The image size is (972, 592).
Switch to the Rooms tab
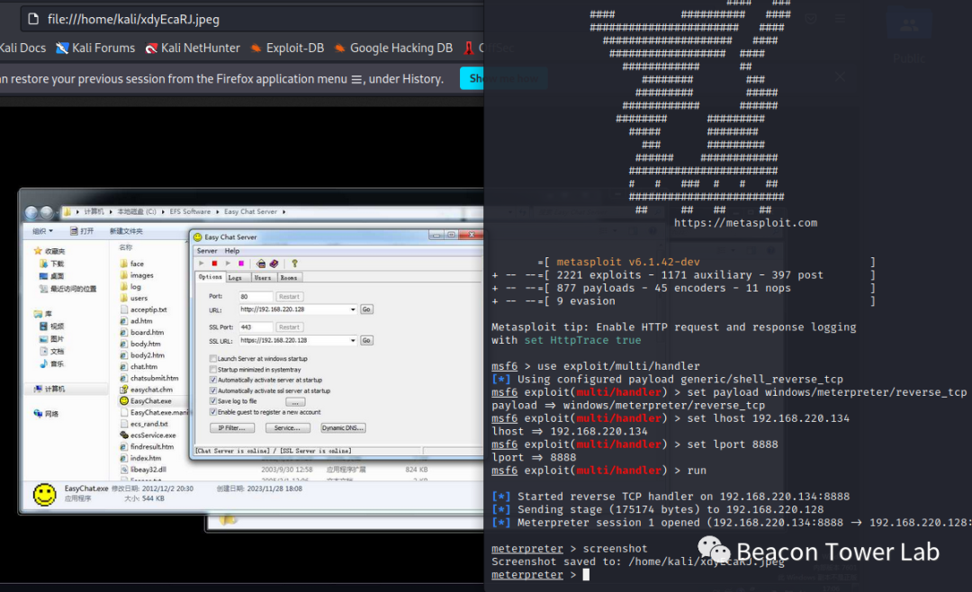pos(289,278)
